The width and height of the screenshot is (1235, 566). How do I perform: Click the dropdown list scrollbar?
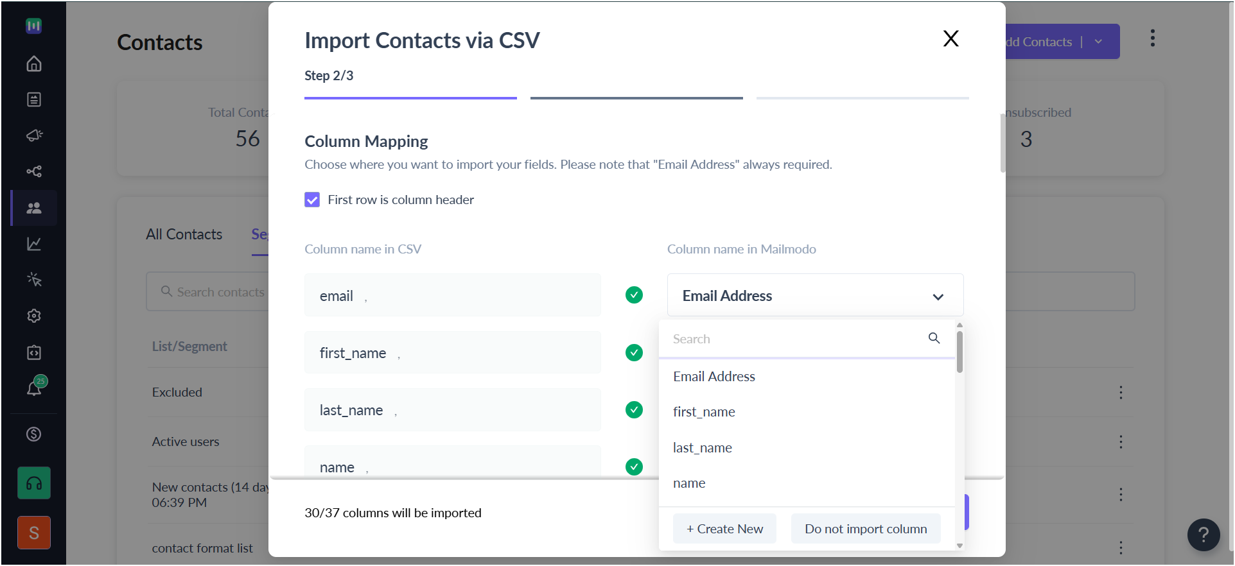click(x=959, y=352)
